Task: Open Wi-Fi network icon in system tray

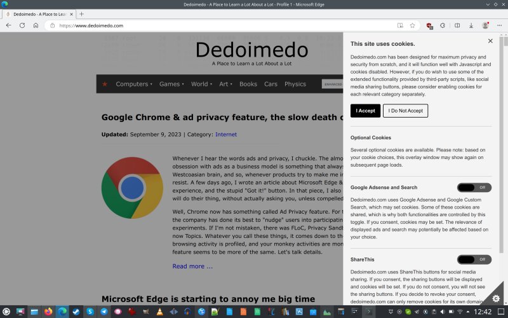Action: [460, 312]
